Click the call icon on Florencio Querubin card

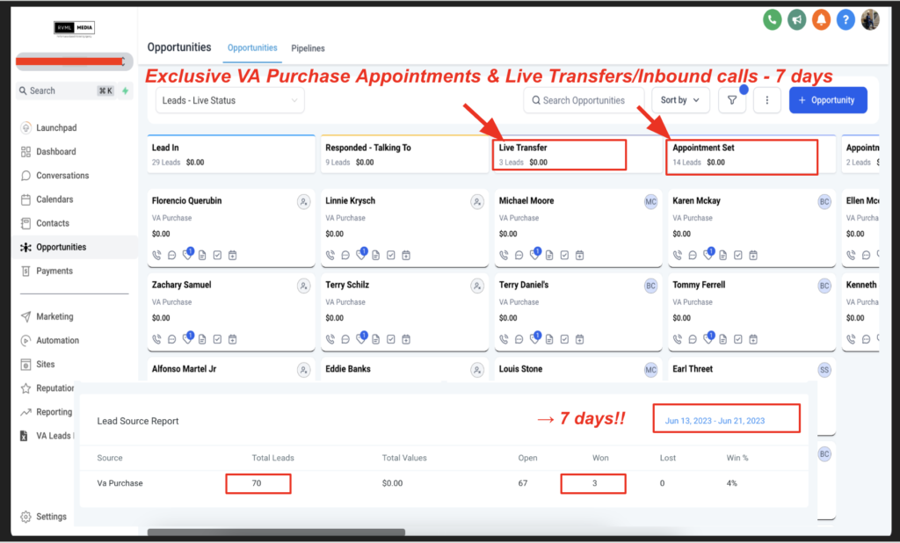[x=157, y=256]
